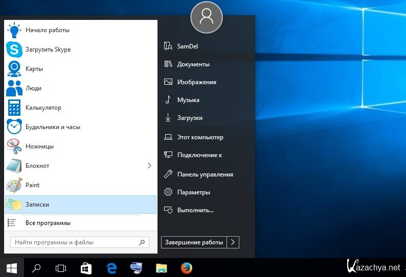Open the Maps app icon
Viewport: 406px width, 277px height.
coord(14,69)
